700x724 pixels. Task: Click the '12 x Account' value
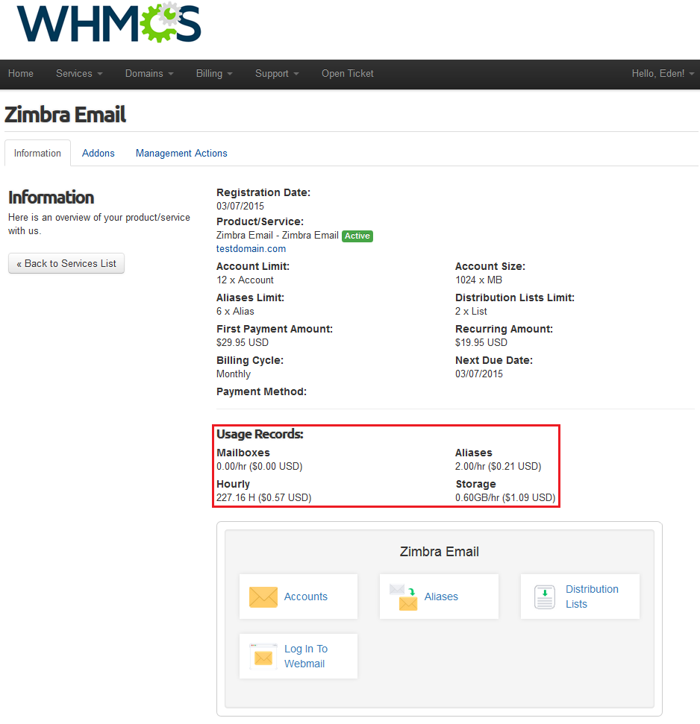tap(245, 280)
